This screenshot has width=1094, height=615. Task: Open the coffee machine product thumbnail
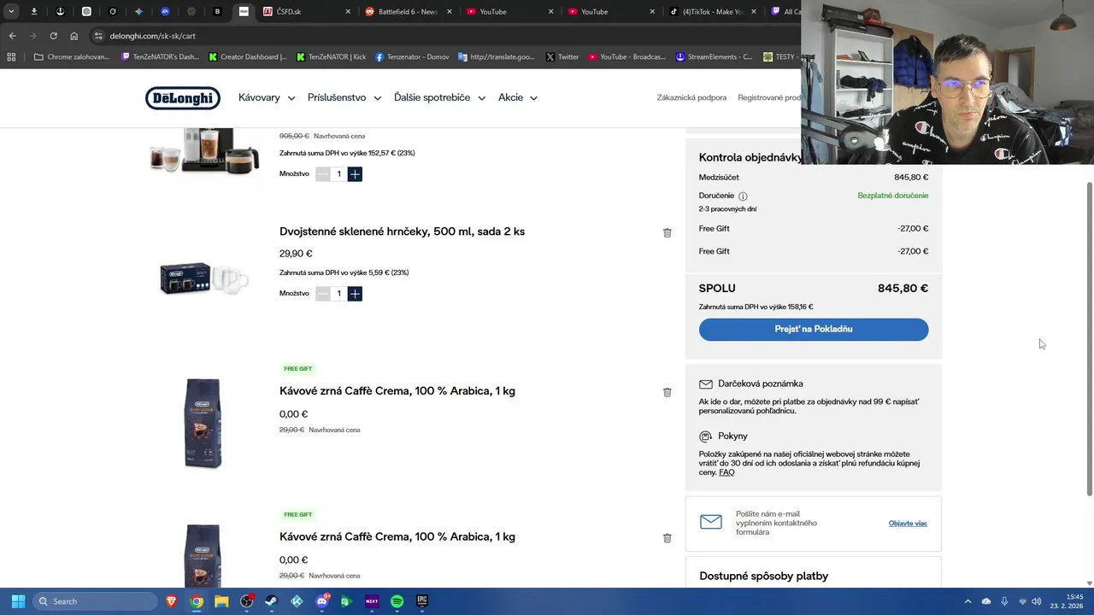coord(203,152)
